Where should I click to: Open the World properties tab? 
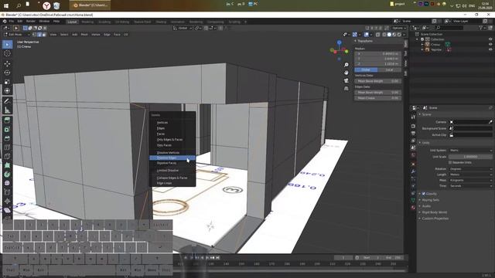413,155
